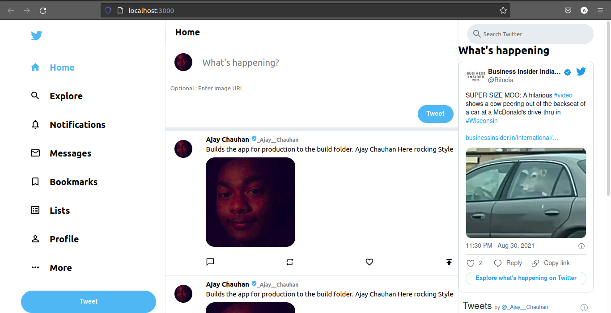Screen dimensions: 611x313
Task: Click the comment icon under first tweet
Action: pos(210,262)
